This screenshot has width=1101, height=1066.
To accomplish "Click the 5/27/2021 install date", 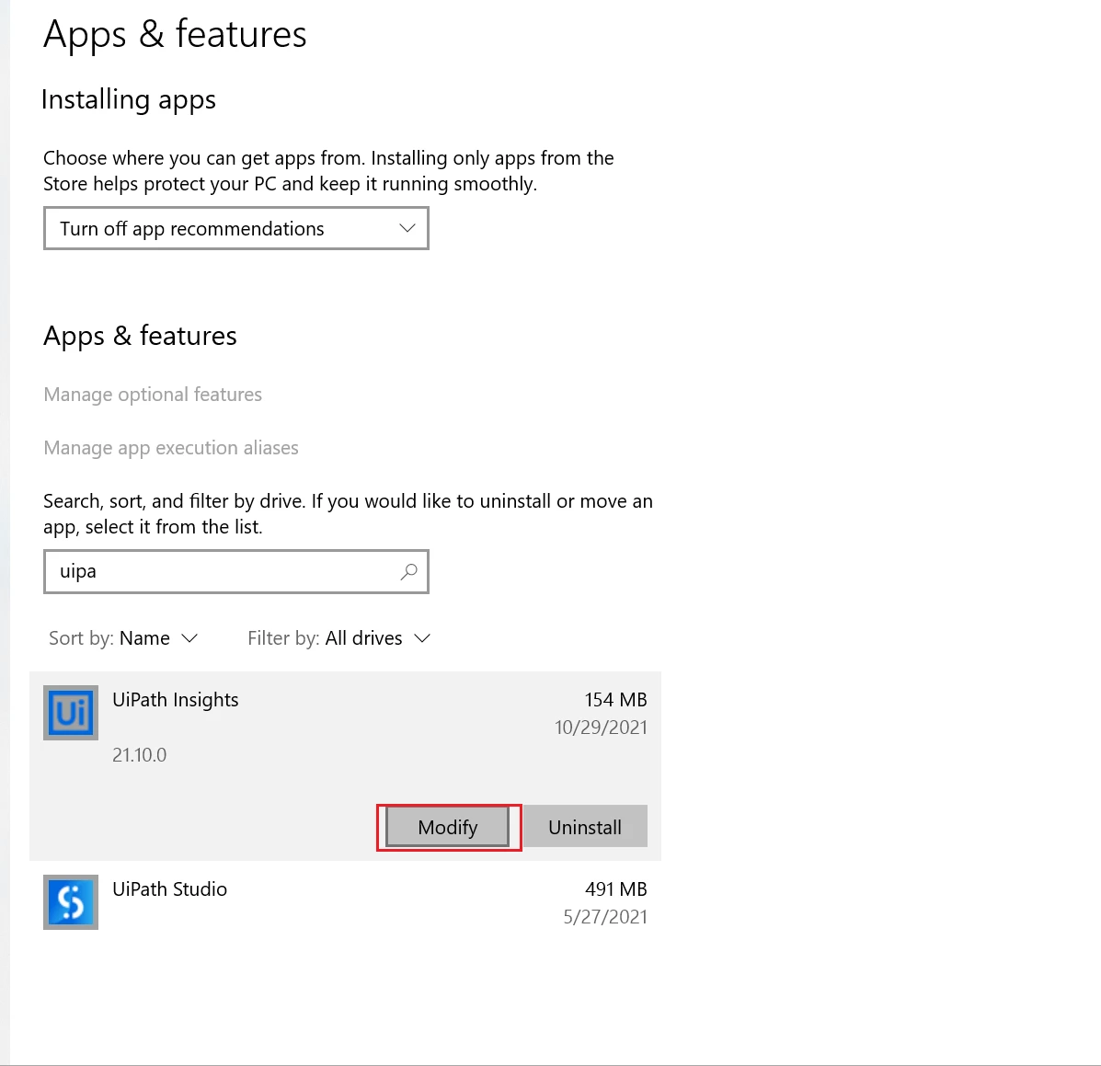I will [605, 917].
